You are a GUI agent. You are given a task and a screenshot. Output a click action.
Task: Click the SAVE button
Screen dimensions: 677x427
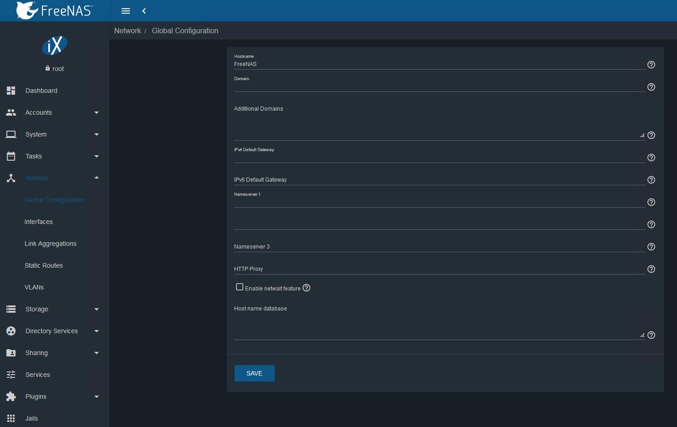click(254, 373)
